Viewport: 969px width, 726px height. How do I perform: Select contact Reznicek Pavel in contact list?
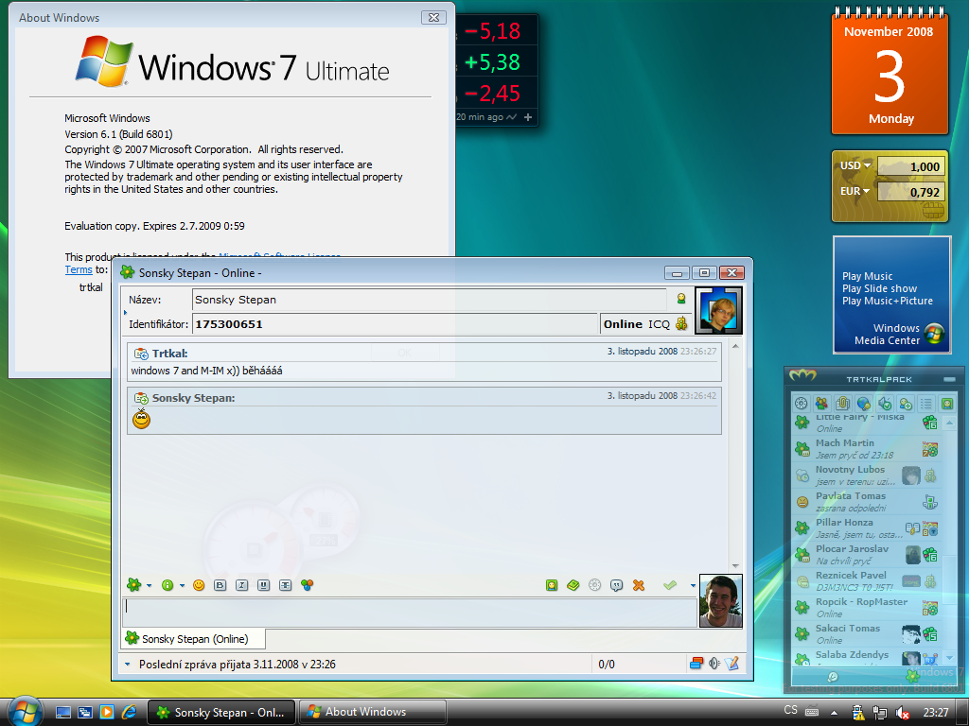click(x=867, y=581)
